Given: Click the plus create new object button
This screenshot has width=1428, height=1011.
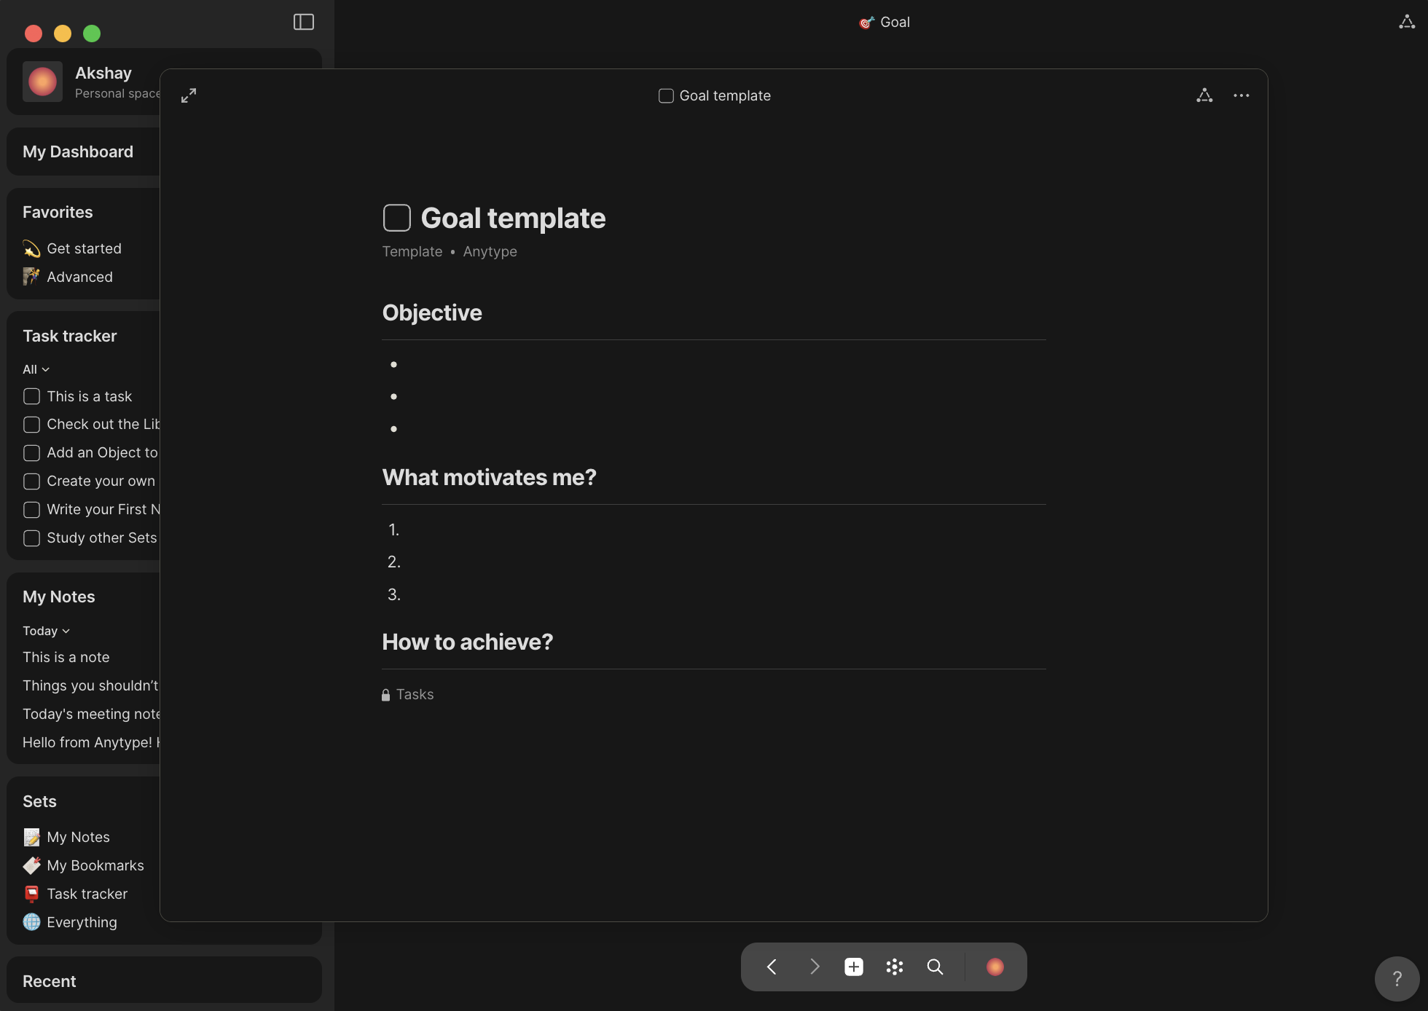Looking at the screenshot, I should [x=854, y=967].
